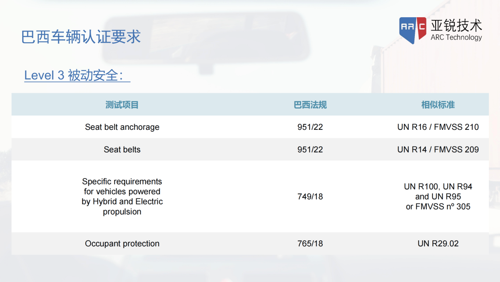Click the UN R100, UN R94 standards cell
The width and height of the screenshot is (500, 282).
[438, 196]
